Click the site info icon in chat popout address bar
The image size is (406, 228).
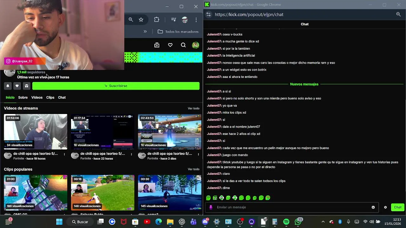click(208, 15)
